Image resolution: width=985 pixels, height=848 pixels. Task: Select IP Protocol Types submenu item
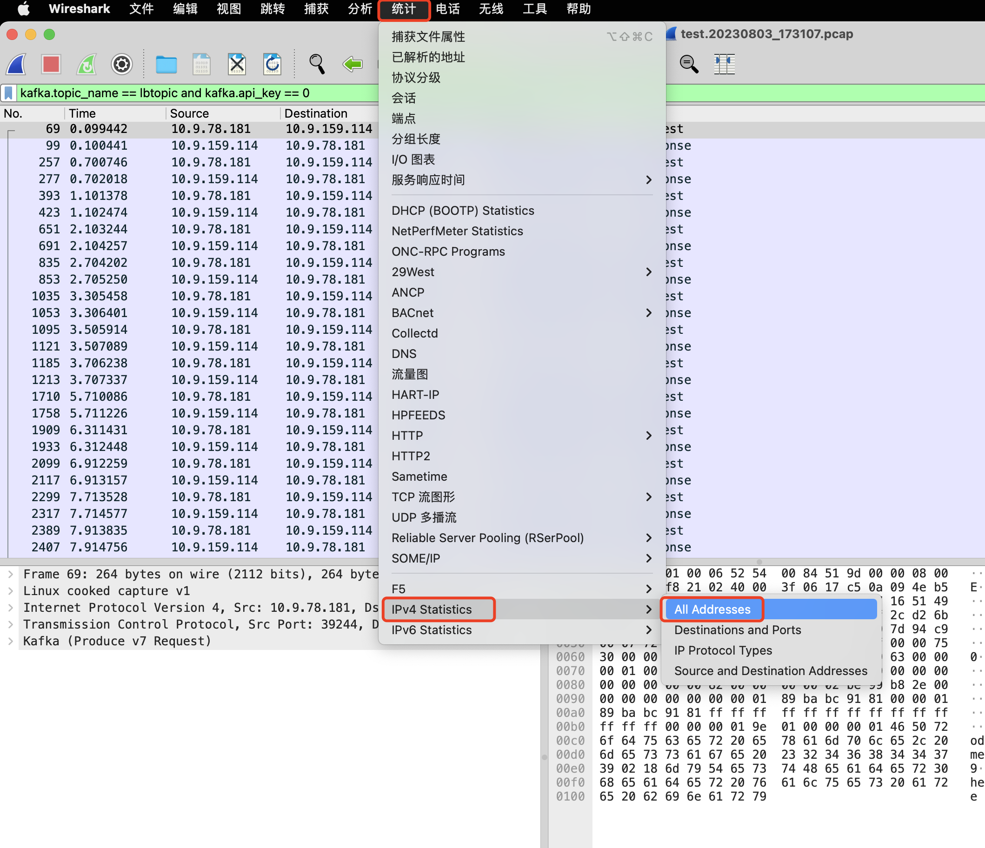[771, 650]
